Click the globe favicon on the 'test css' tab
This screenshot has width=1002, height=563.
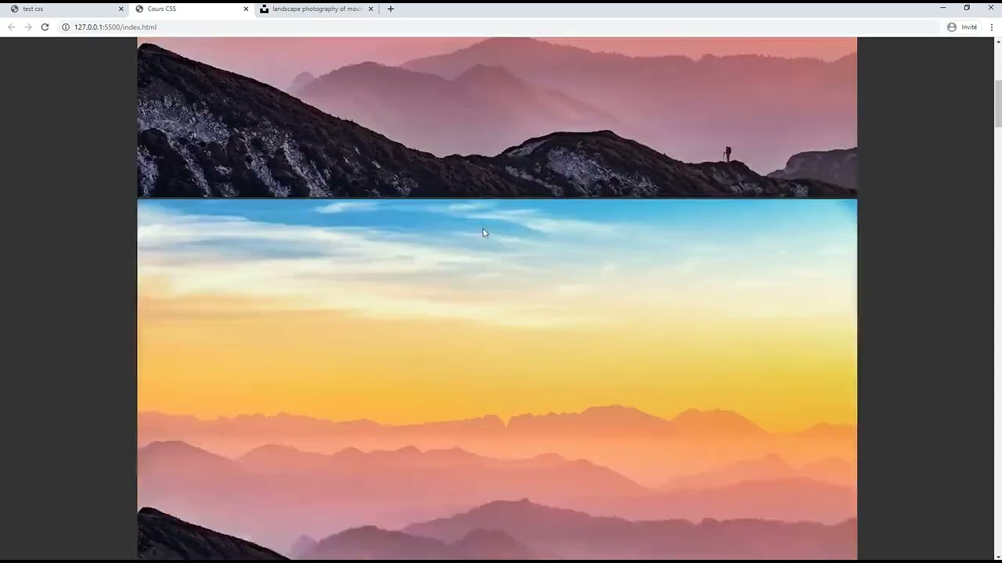(14, 9)
